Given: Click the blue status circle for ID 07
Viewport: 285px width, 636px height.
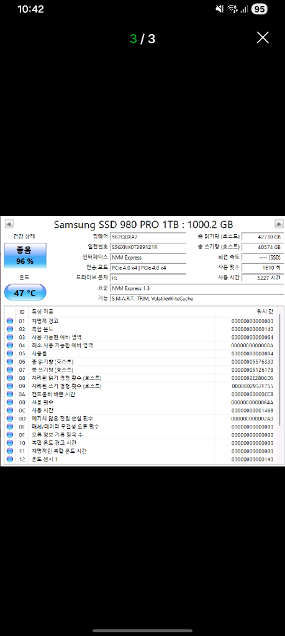Looking at the screenshot, I should [x=10, y=370].
